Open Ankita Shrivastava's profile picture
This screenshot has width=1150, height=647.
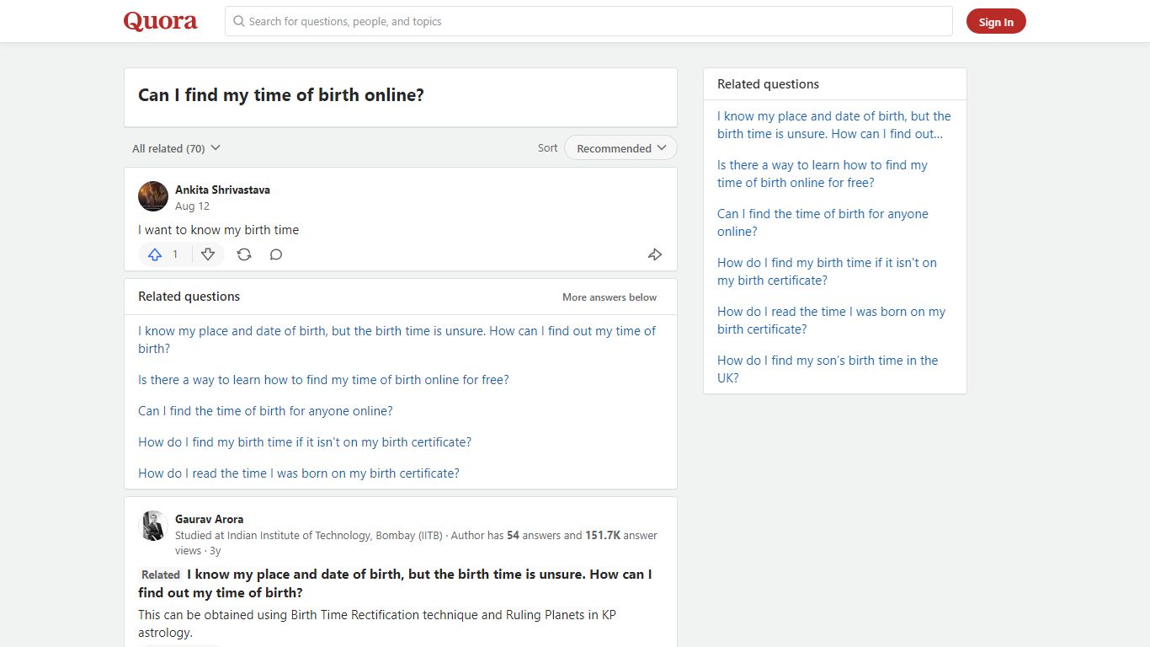153,196
